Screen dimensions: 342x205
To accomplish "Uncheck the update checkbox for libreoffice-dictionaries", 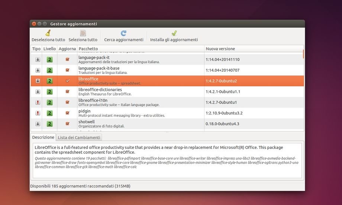I will coord(67,91).
